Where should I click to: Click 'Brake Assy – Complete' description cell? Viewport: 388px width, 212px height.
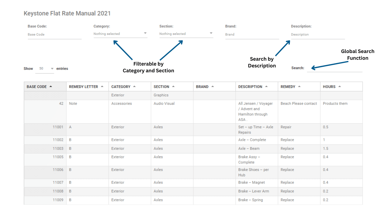[257, 160]
